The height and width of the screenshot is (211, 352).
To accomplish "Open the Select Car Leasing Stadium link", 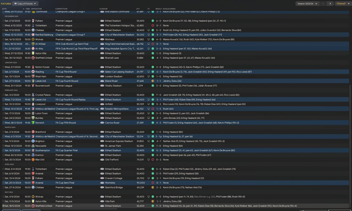I will tap(119, 72).
